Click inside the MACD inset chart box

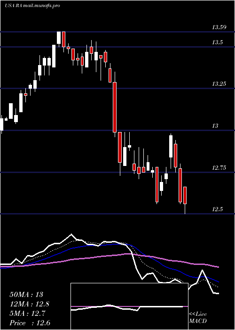coord(129,306)
